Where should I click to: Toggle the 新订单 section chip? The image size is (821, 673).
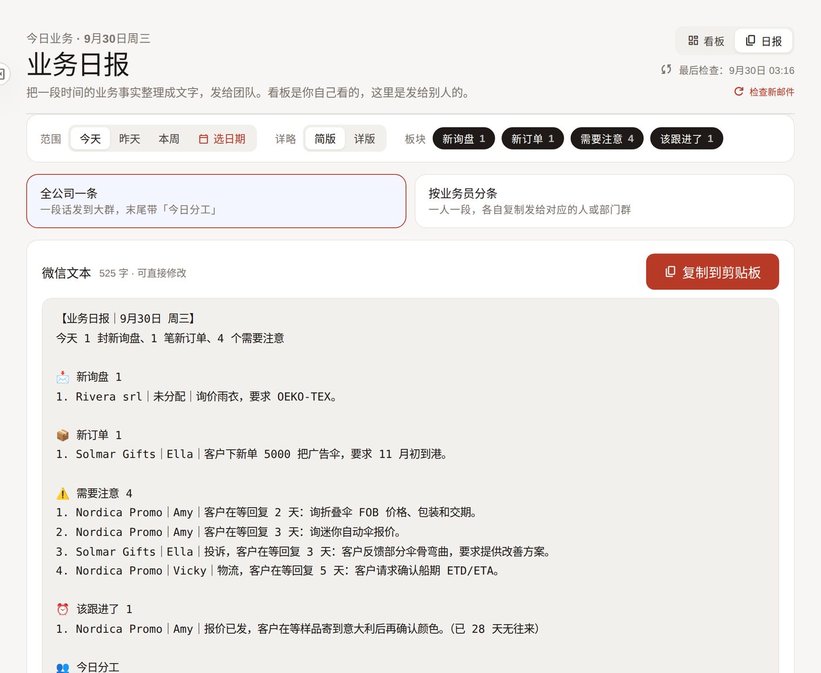pos(532,139)
